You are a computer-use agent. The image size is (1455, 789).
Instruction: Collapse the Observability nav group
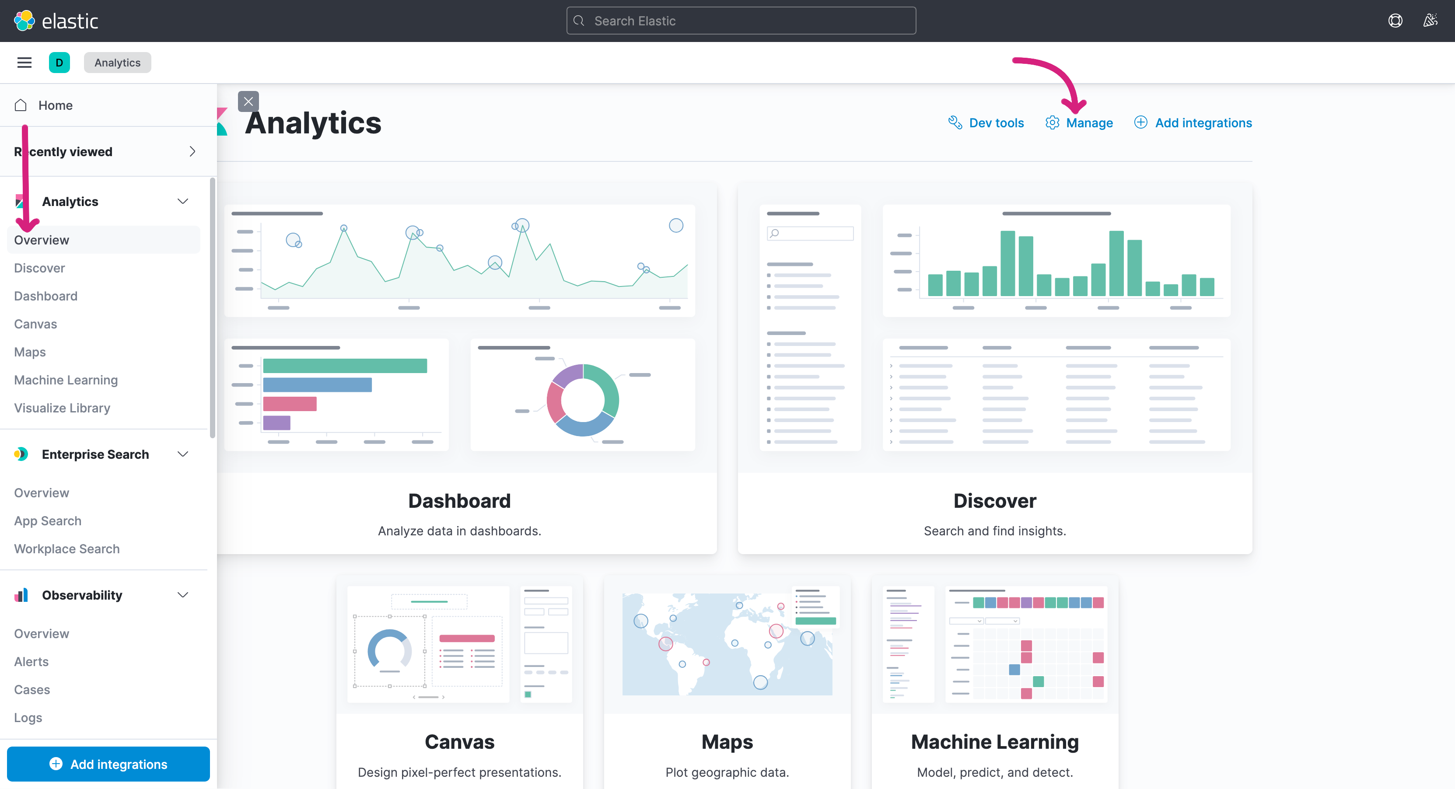(x=182, y=595)
